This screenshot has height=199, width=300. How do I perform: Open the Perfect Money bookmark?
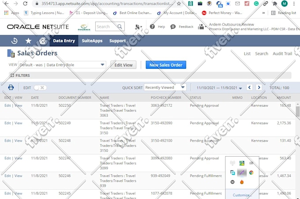click(222, 13)
